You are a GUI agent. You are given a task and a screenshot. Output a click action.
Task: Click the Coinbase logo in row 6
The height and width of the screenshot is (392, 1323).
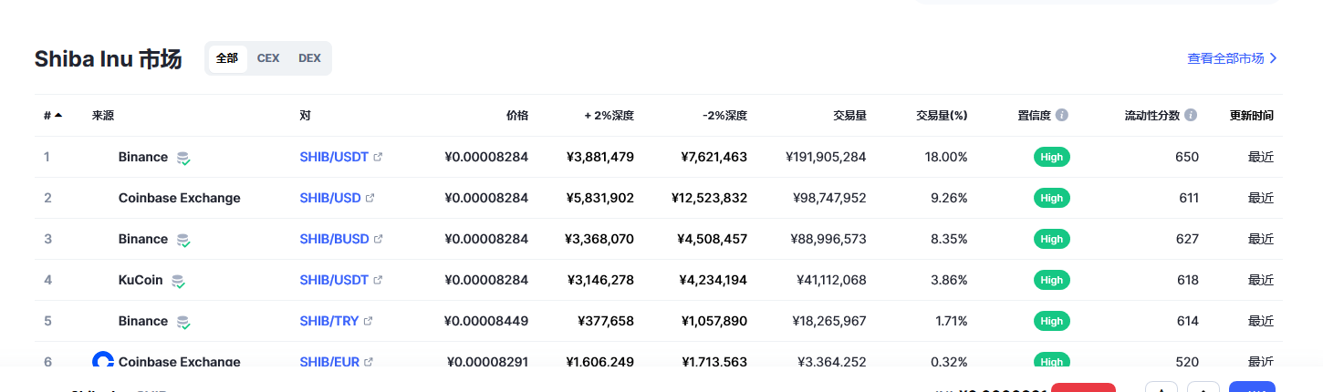point(103,361)
